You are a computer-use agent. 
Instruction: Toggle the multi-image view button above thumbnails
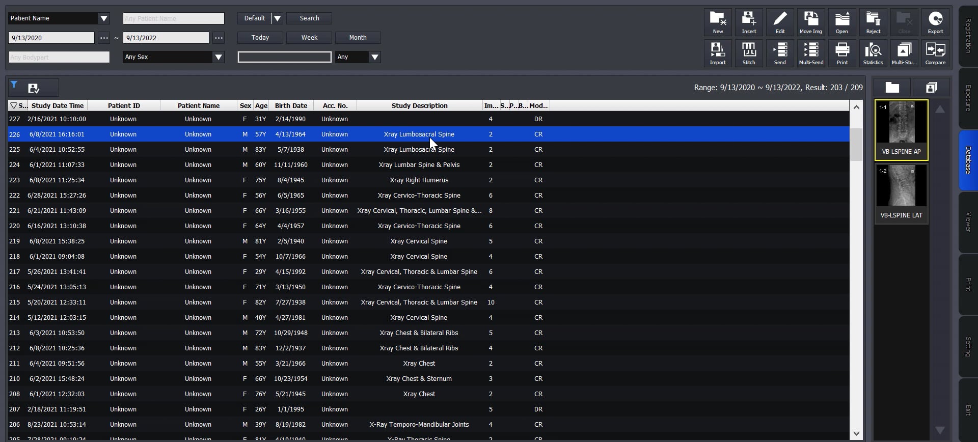[x=931, y=88]
